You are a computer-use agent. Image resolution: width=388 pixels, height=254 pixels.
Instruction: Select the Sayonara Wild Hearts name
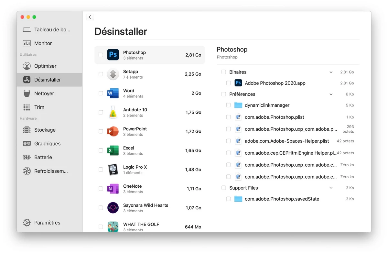145,205
